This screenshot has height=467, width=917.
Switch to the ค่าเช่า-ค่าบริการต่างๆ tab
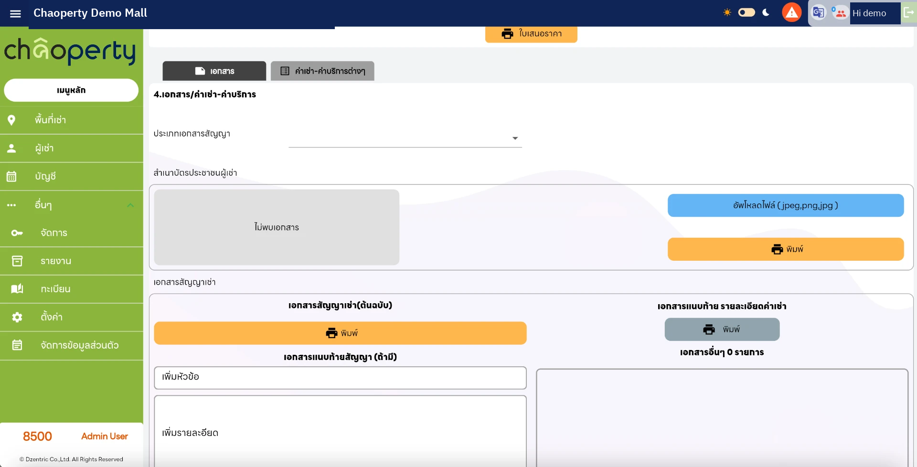coord(322,71)
